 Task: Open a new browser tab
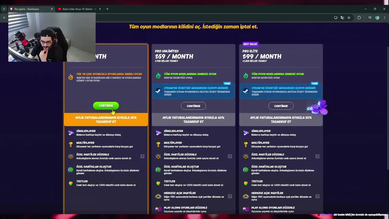[x=107, y=9]
